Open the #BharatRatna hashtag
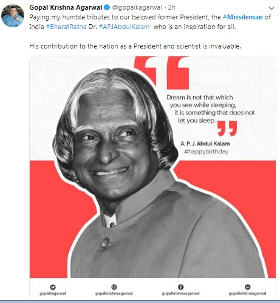Screen dimensions: 280x303 pyautogui.click(x=66, y=27)
